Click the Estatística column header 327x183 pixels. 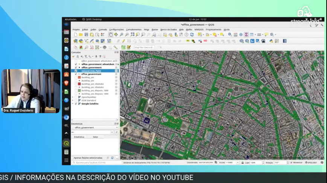pos(79,137)
